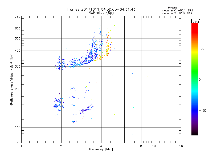Click the phase colorbar gradient

pos(195,79)
